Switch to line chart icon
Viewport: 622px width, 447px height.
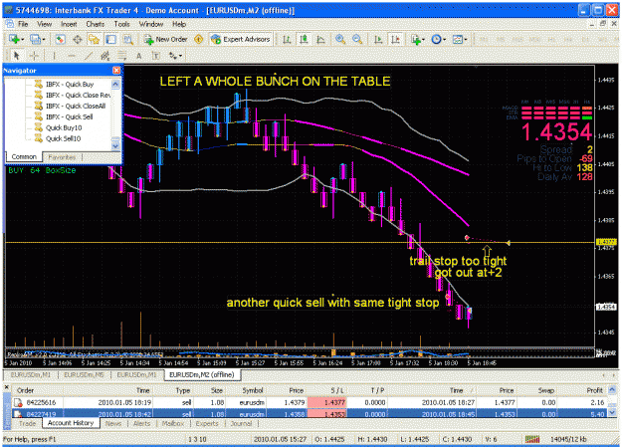click(x=320, y=39)
